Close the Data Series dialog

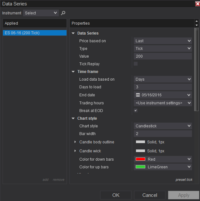(197, 4)
